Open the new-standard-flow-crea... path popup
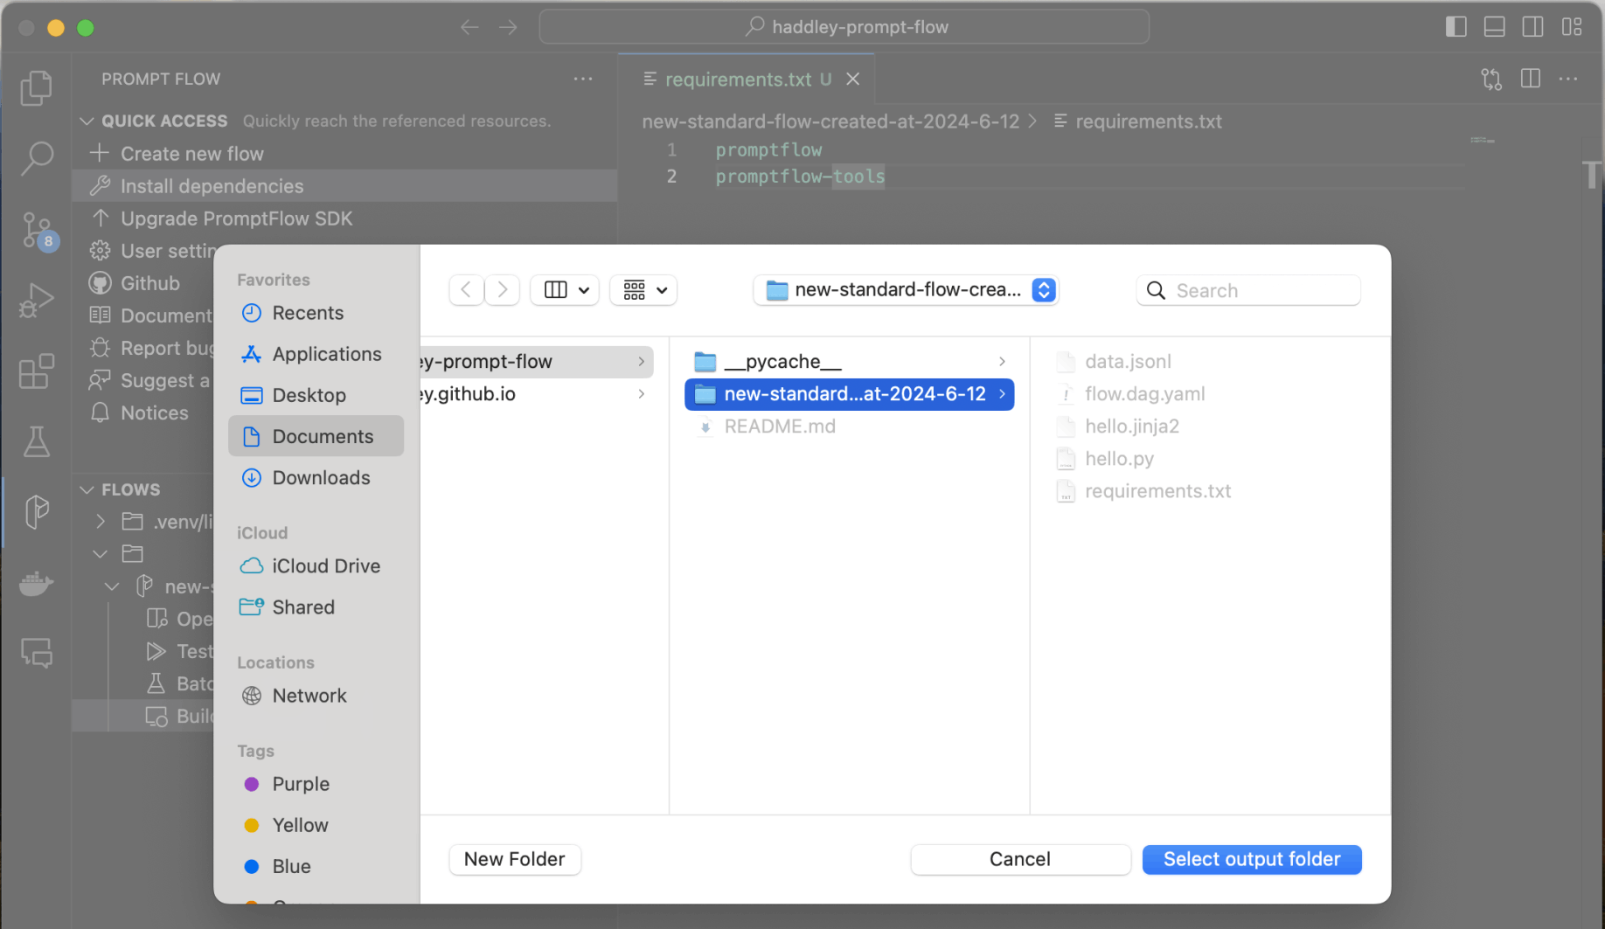The height and width of the screenshot is (929, 1605). coord(906,290)
